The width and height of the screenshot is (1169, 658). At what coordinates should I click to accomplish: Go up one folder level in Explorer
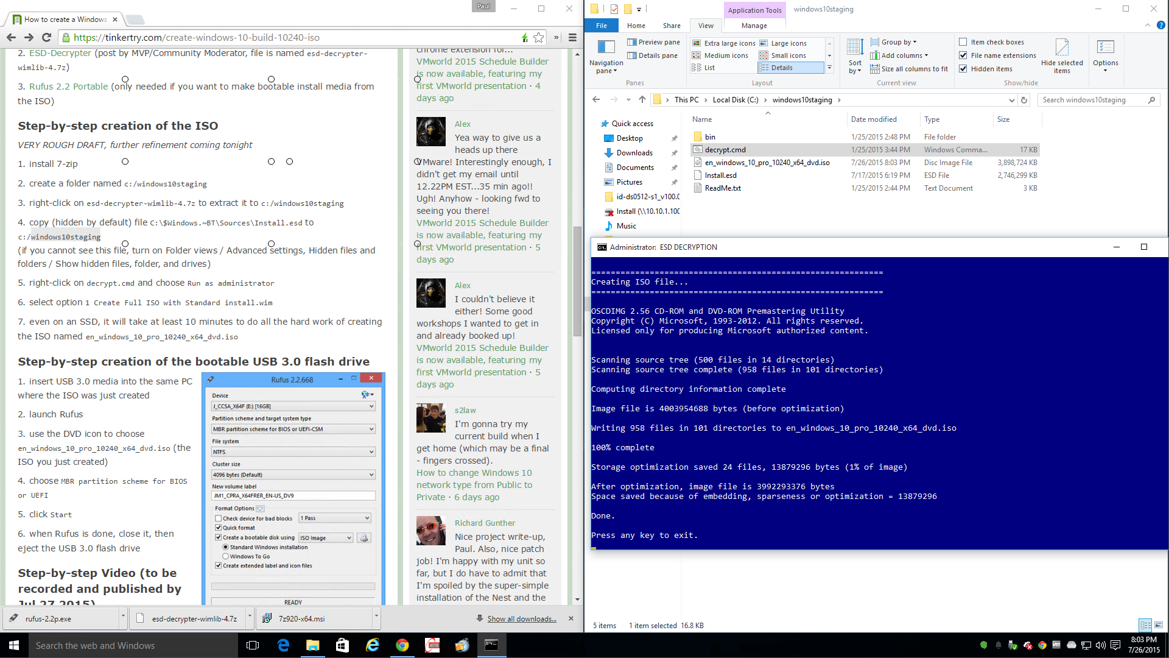point(642,100)
